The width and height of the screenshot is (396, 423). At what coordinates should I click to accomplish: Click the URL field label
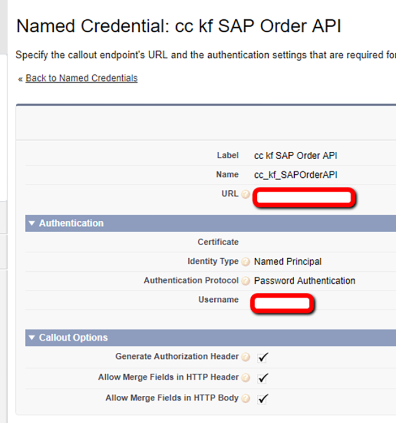(x=230, y=194)
